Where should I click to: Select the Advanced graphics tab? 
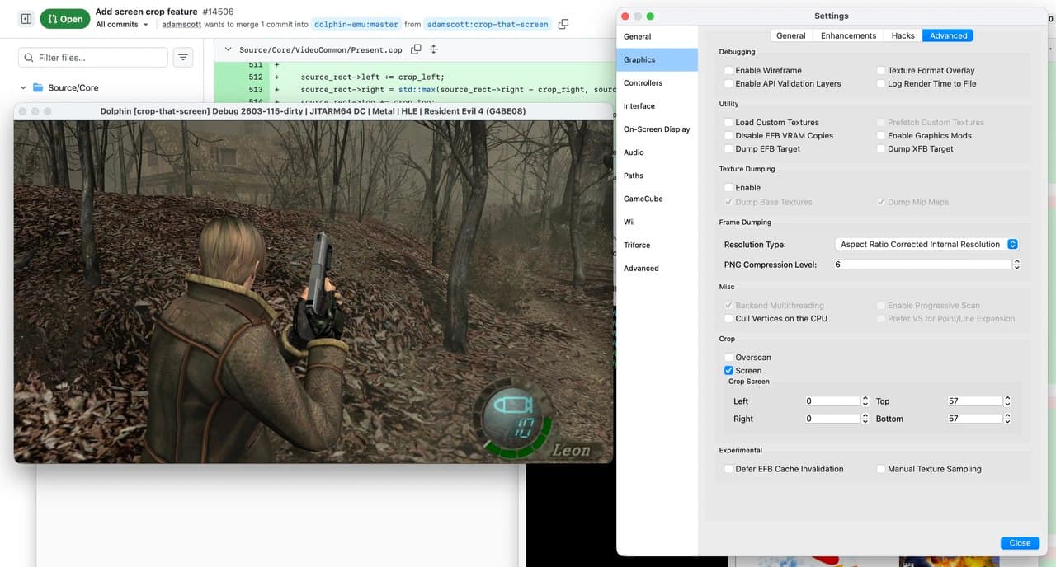pos(948,35)
